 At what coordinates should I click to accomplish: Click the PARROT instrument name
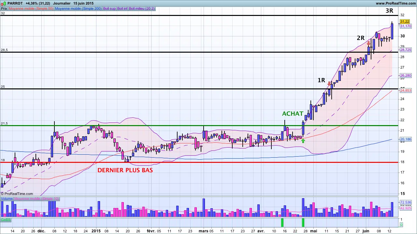15,3
